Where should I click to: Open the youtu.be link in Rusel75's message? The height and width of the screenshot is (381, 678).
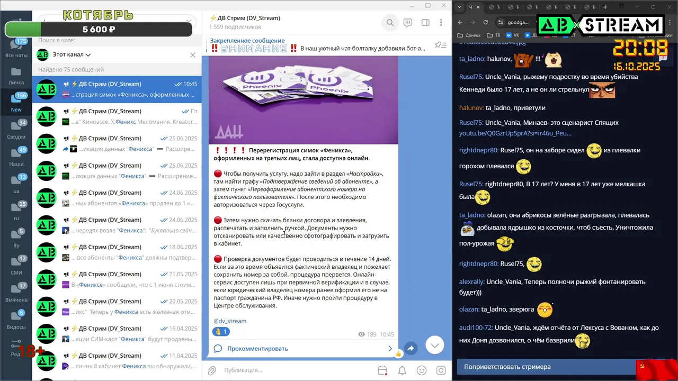tap(515, 133)
